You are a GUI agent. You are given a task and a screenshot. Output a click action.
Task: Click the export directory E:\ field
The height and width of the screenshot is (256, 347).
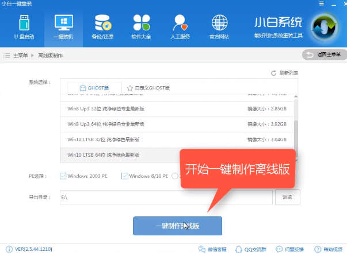coord(166,197)
